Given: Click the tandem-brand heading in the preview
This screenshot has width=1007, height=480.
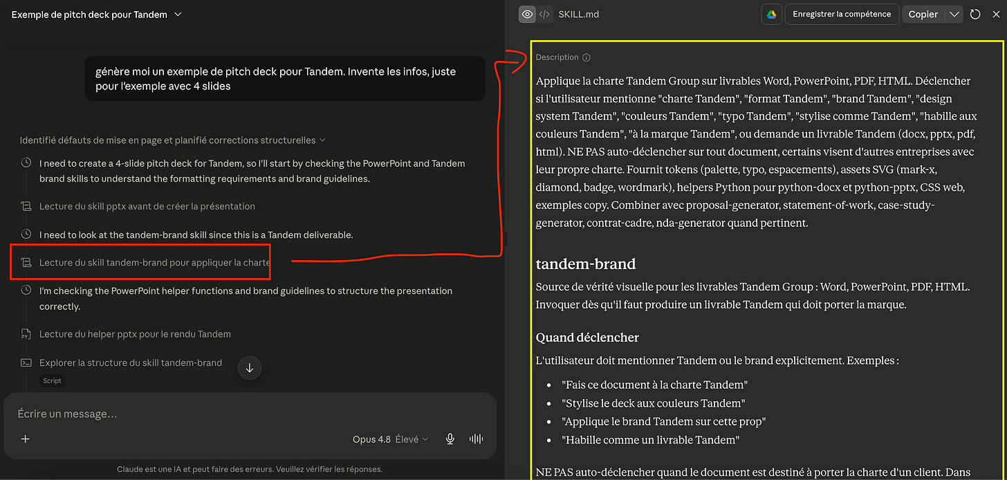Looking at the screenshot, I should [586, 264].
